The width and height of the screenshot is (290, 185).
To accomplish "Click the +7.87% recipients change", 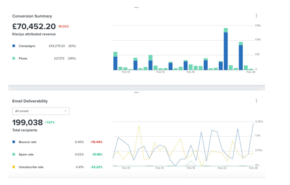I will tap(50, 122).
